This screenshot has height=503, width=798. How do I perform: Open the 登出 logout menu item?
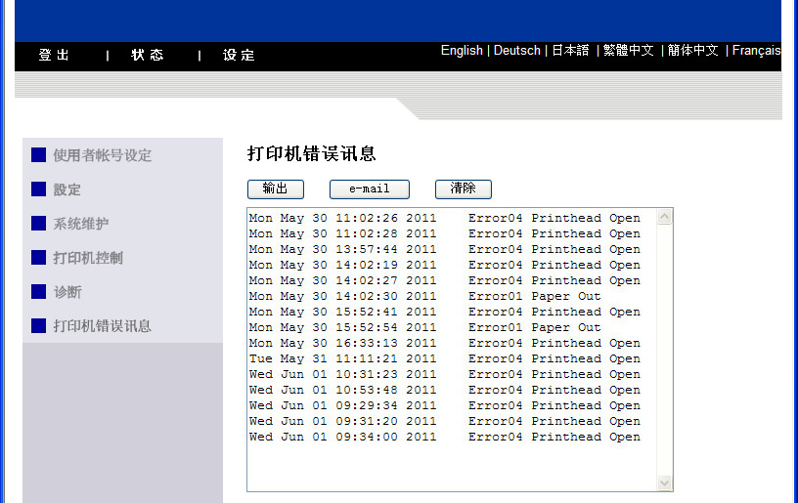point(55,56)
